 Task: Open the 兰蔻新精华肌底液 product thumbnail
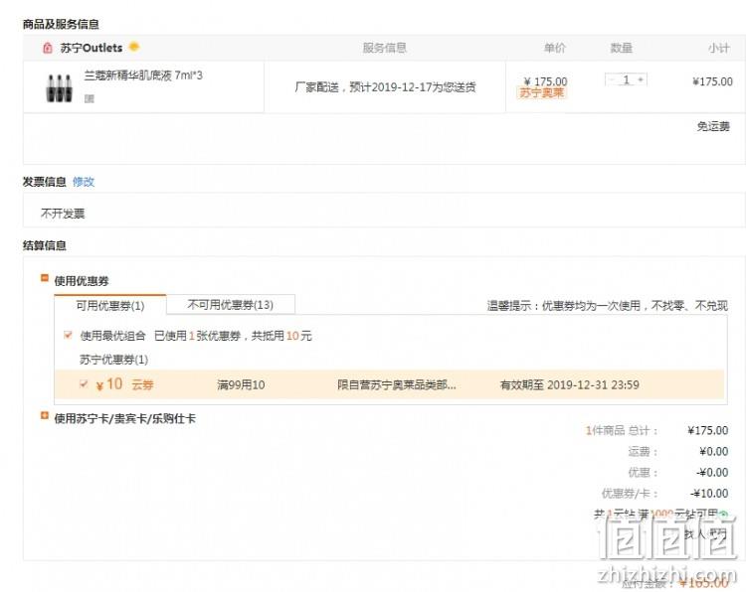tap(59, 87)
